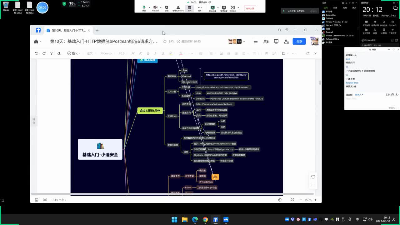Click the chat message input field
This screenshot has height=225, width=400.
(372, 101)
